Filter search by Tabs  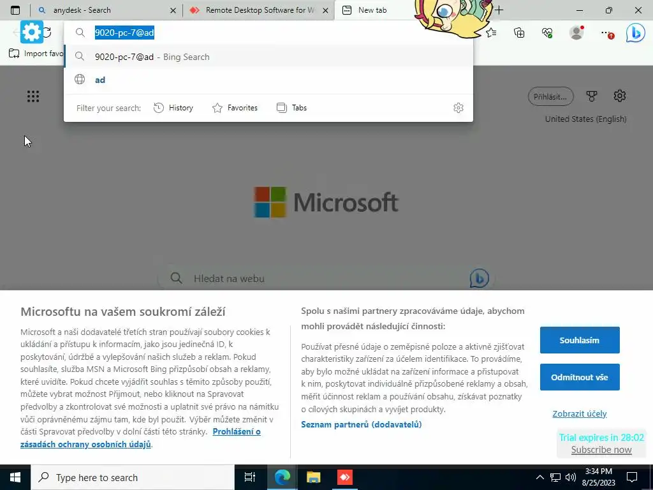pos(291,108)
